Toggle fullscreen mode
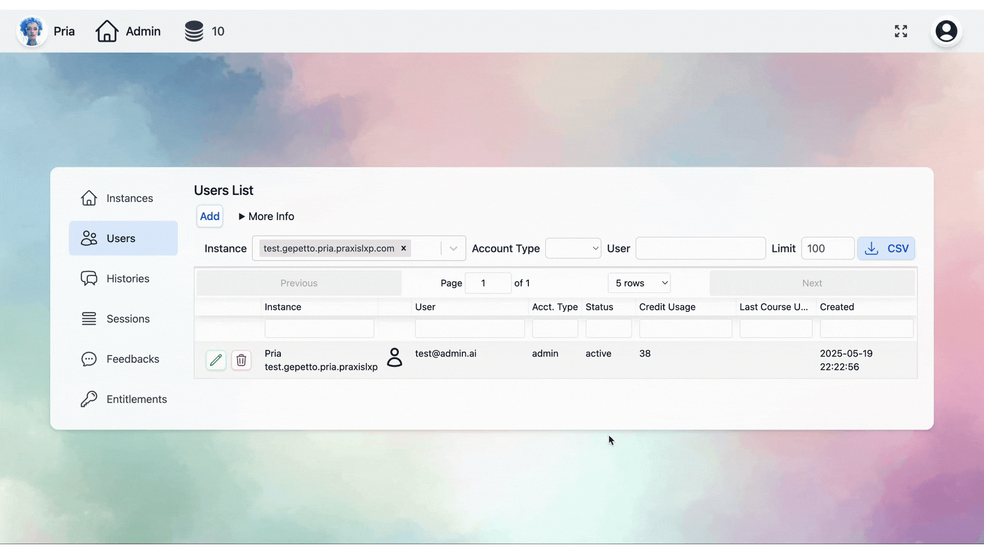The width and height of the screenshot is (984, 554). click(x=900, y=31)
